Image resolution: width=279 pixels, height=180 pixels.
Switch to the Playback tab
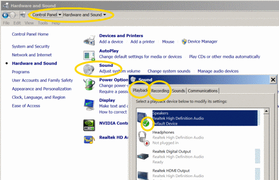(x=140, y=90)
